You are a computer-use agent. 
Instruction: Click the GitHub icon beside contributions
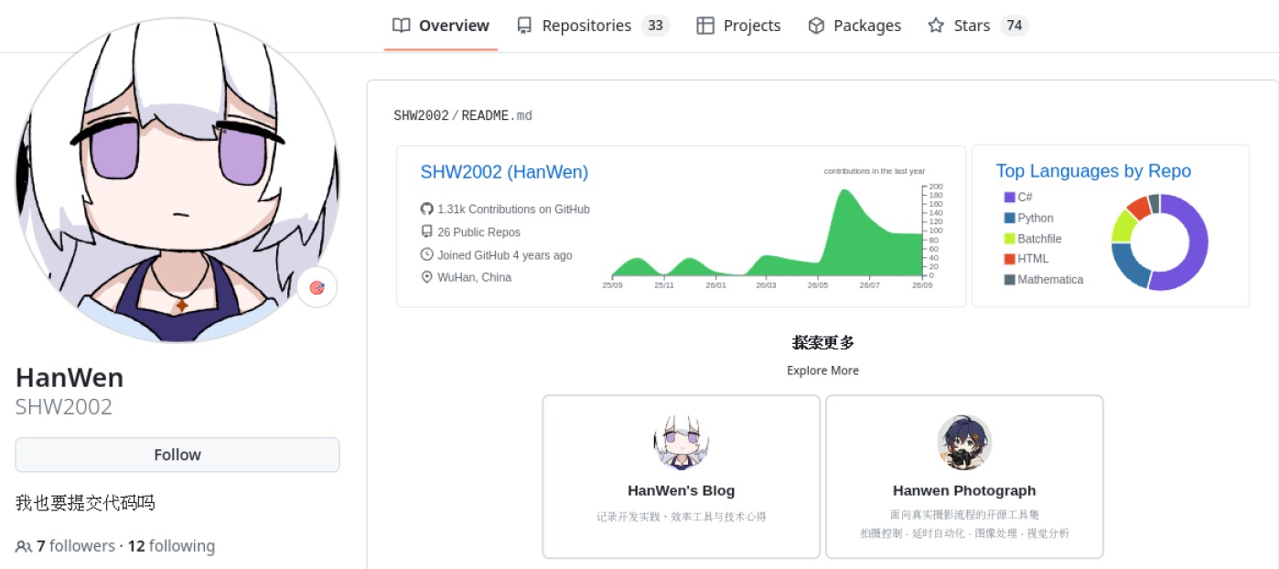pos(426,209)
